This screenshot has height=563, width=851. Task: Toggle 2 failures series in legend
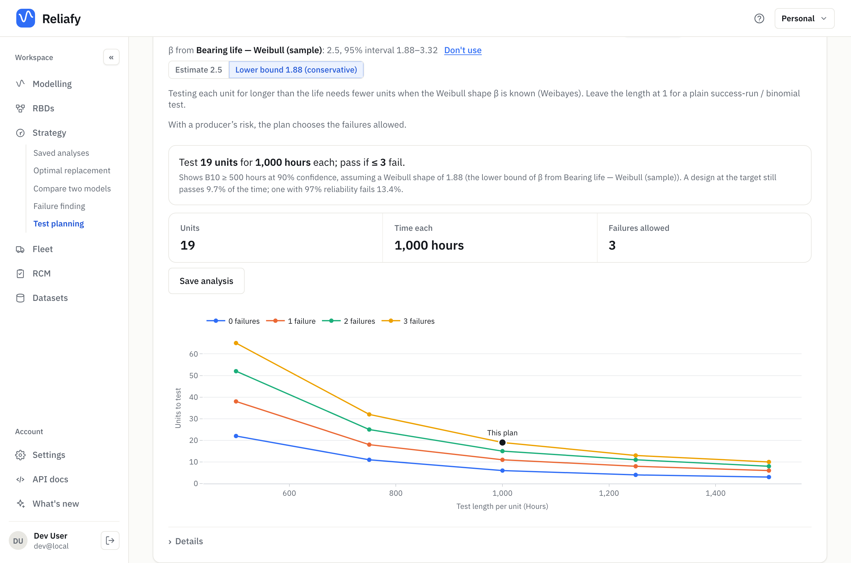[x=349, y=321]
